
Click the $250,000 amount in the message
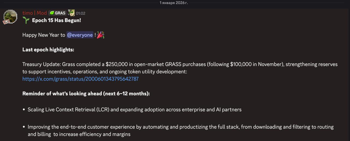pos(117,64)
